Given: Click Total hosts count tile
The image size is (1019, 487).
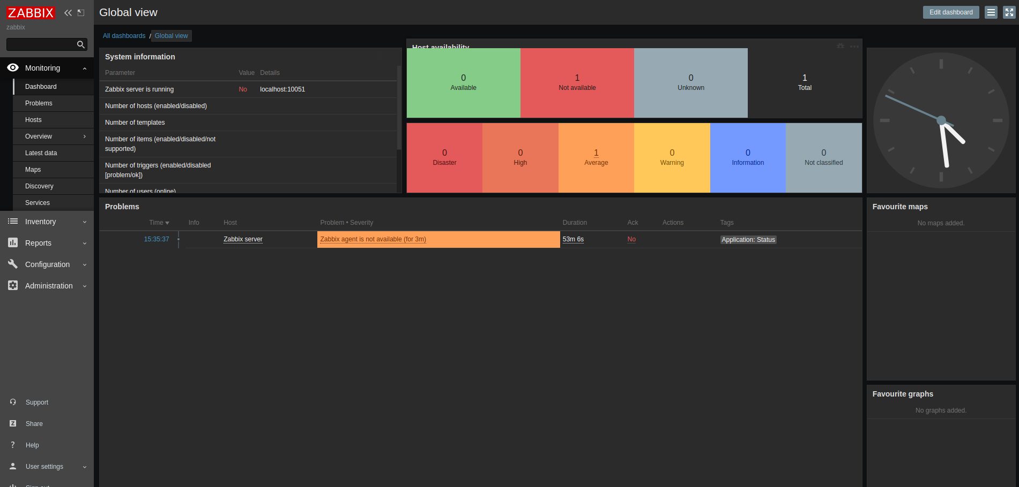Looking at the screenshot, I should coord(805,83).
